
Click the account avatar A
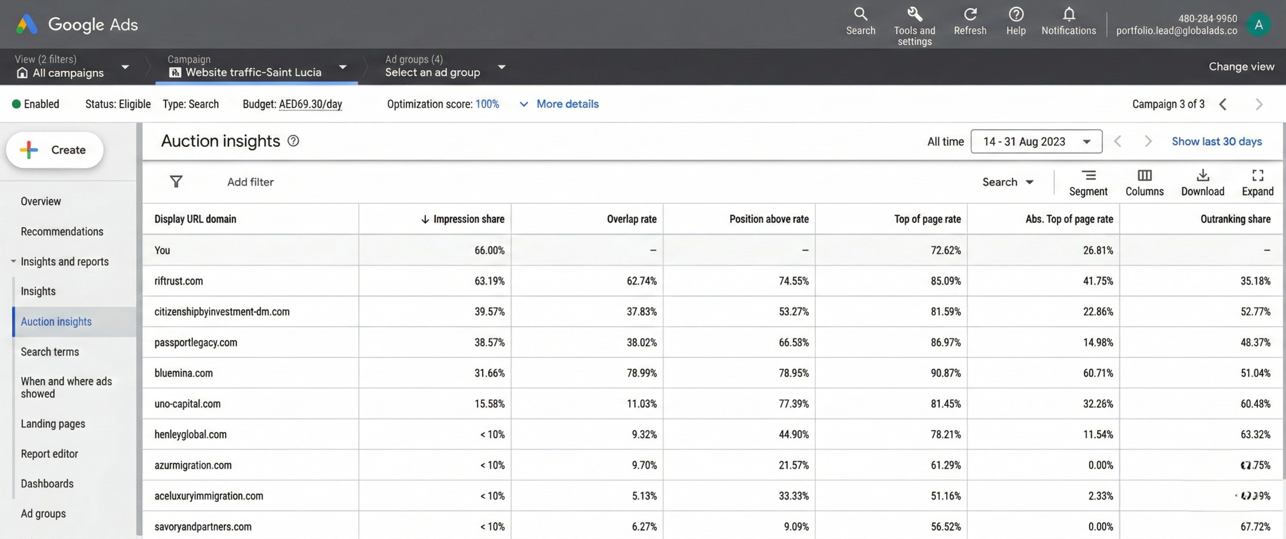pos(1258,25)
